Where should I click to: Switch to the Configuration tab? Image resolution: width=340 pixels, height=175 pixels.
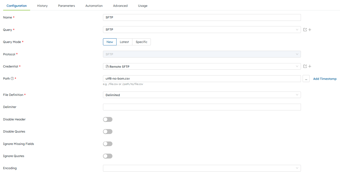pos(16,6)
